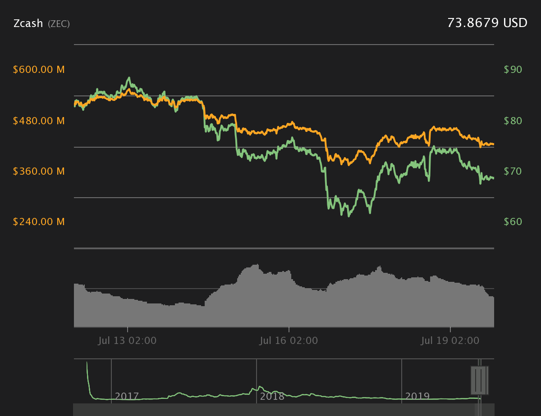Image resolution: width=541 pixels, height=416 pixels.
Task: Click the $80 price axis label
Action: [x=513, y=121]
